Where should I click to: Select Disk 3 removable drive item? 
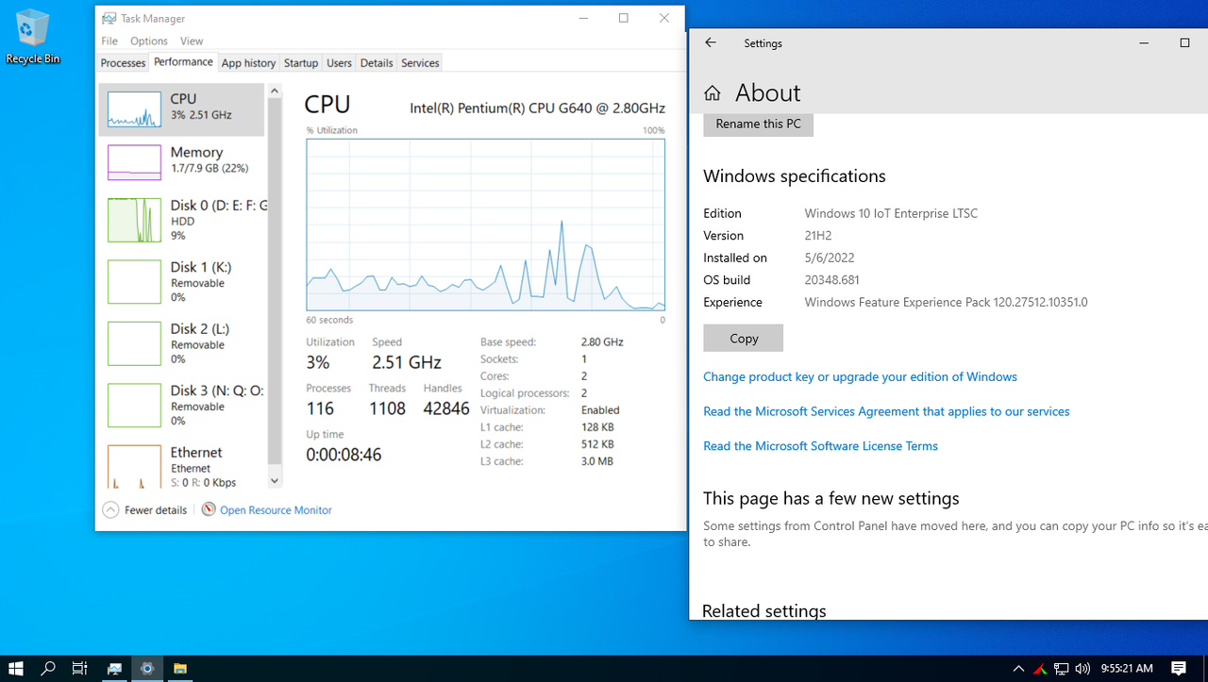[x=183, y=405]
